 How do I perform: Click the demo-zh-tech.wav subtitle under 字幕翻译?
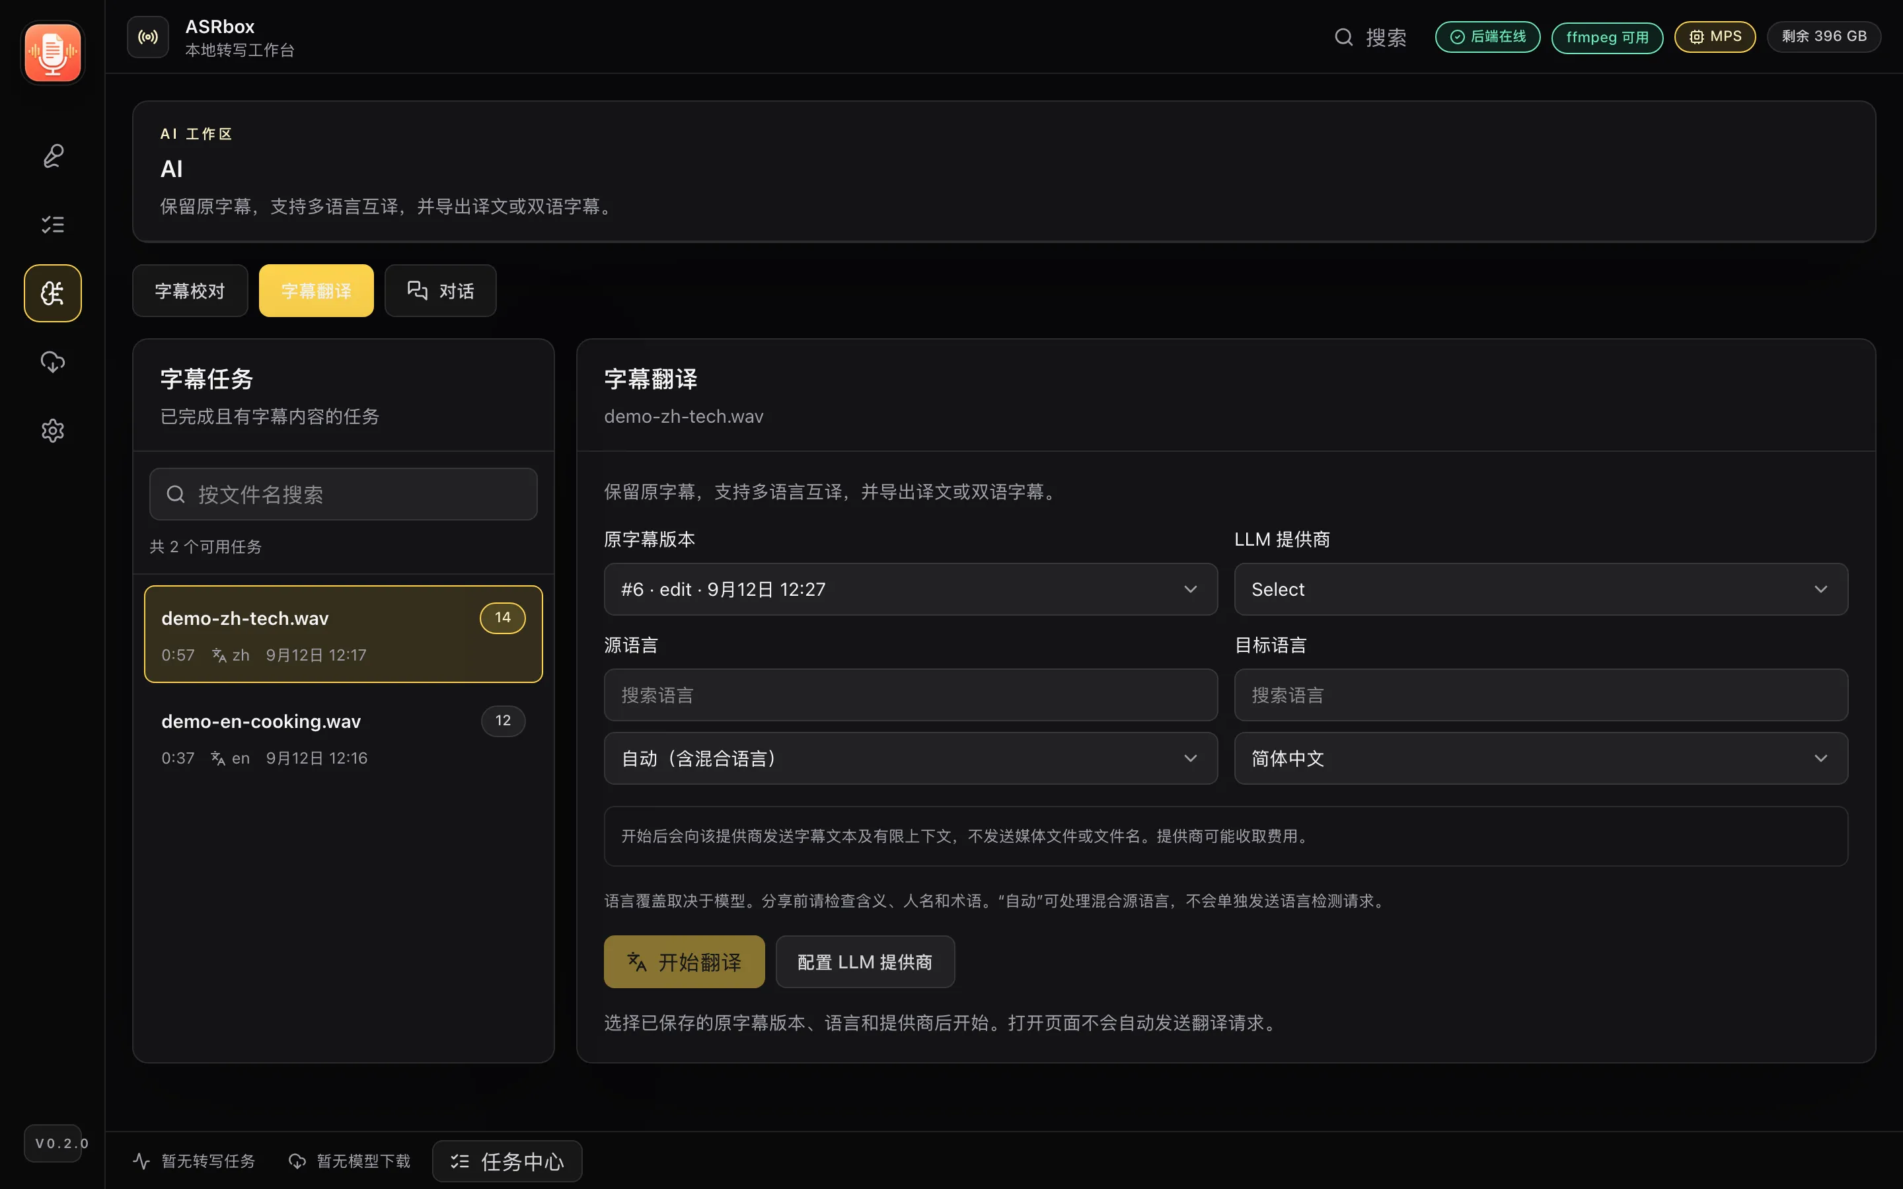tap(683, 416)
